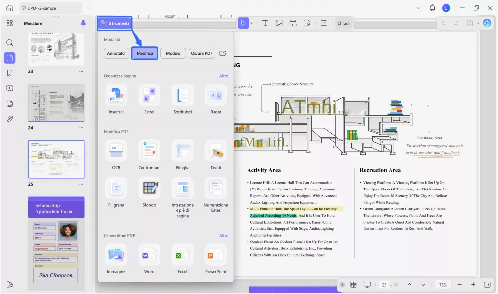Open the save button dropdown
Viewport: 498px width, 294px height.
(x=477, y=23)
